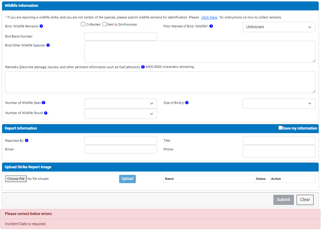
Task: Check the Sent to Smithsonian checkbox
Action: pos(105,24)
